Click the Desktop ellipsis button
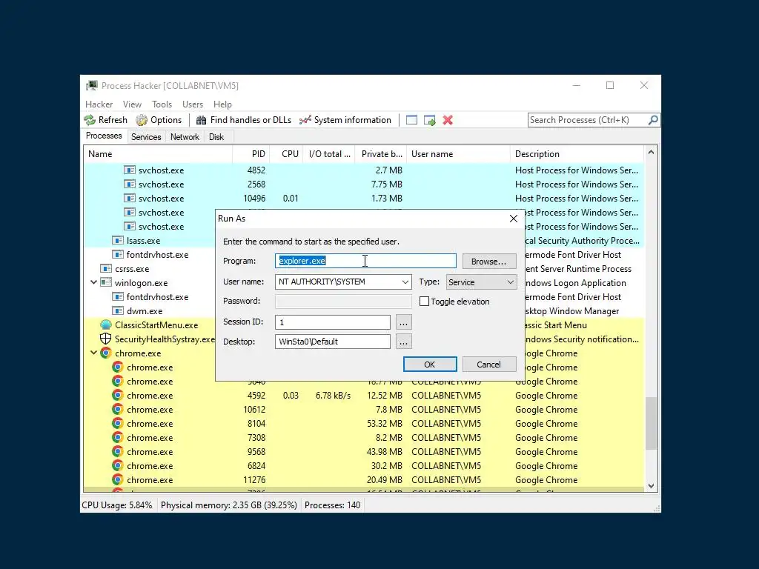759x569 pixels. click(x=404, y=342)
